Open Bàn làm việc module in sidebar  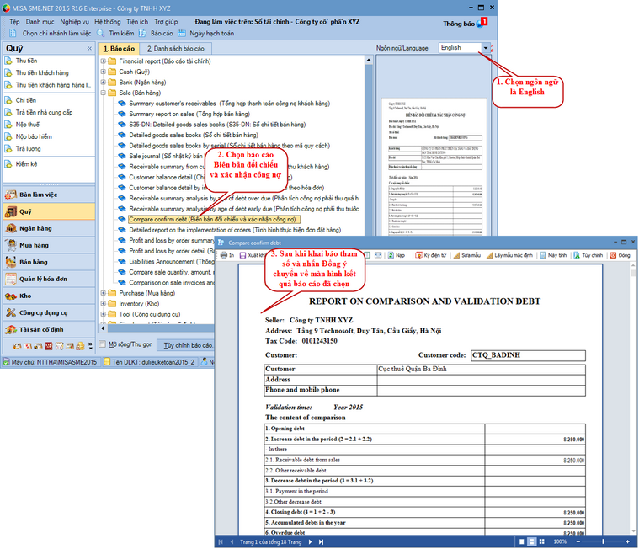[x=49, y=195]
